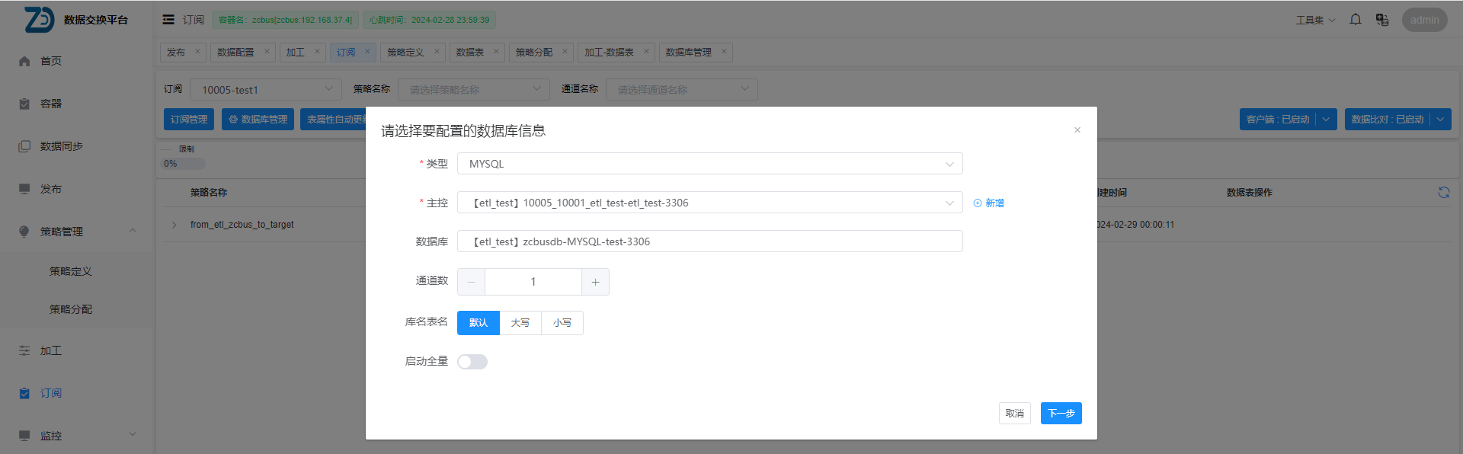Expand the from_etl_zcbus_to_target row
This screenshot has height=454, width=1463.
[174, 225]
